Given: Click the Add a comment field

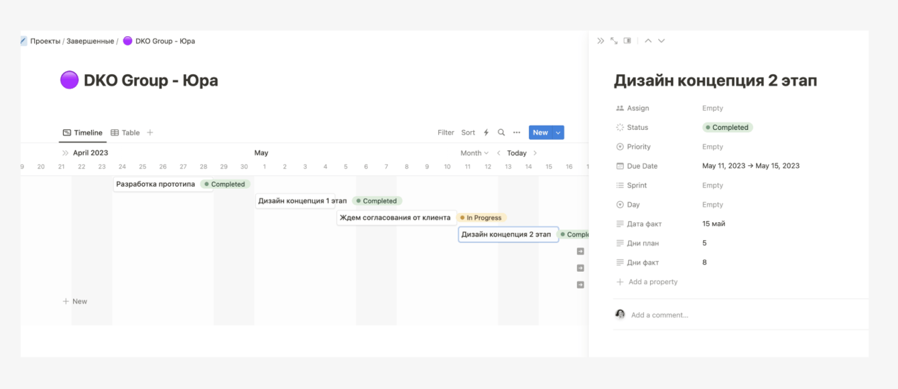Looking at the screenshot, I should click(659, 315).
